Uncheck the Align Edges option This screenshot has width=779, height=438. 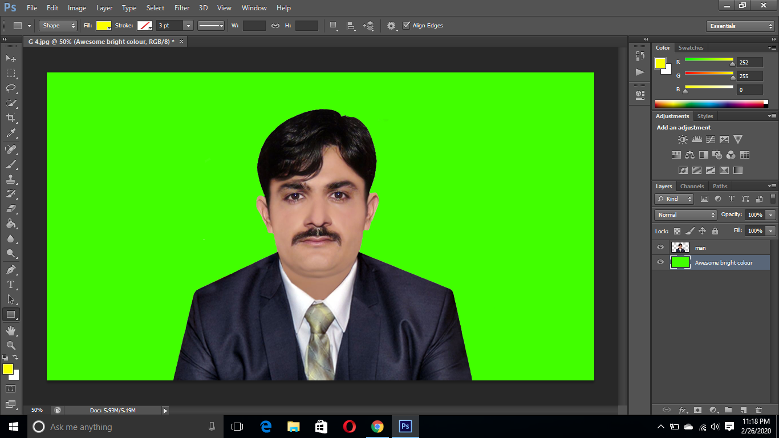click(x=407, y=25)
